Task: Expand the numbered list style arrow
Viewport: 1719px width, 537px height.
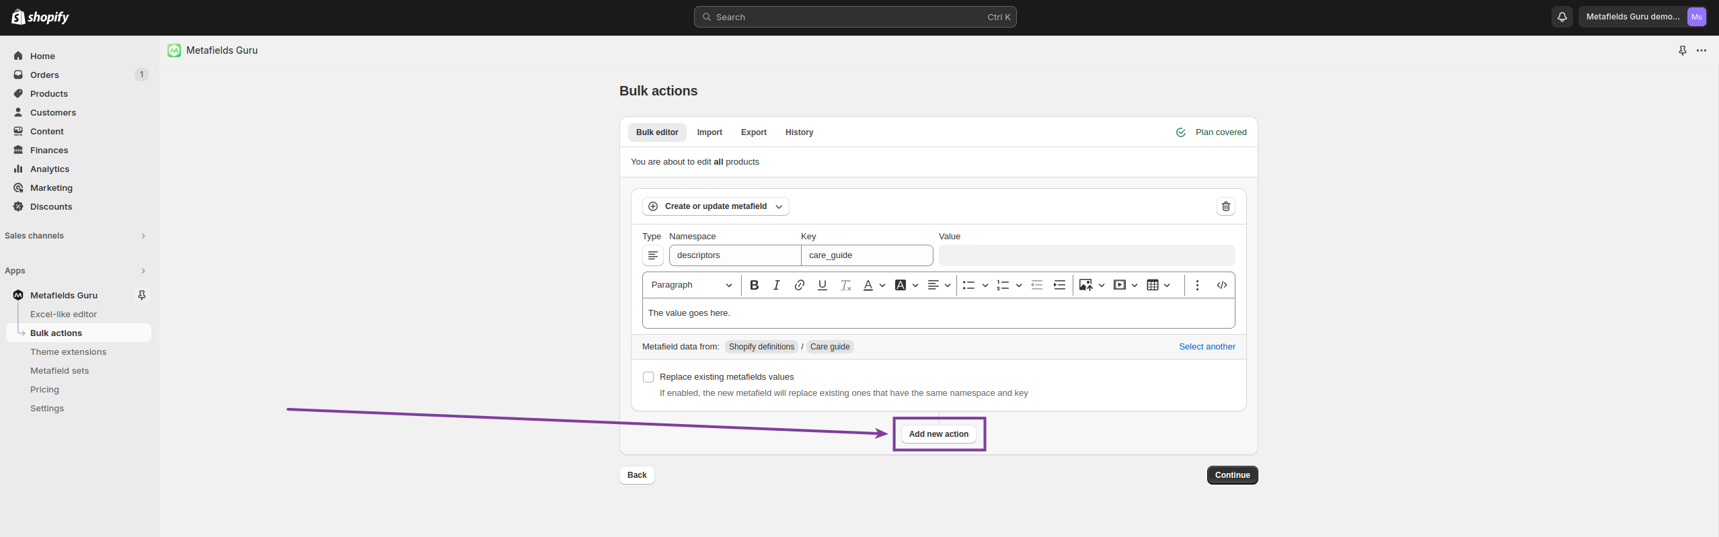Action: (x=1018, y=285)
